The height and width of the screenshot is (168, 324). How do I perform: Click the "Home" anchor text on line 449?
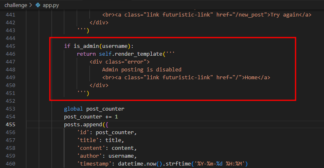(x=251, y=77)
